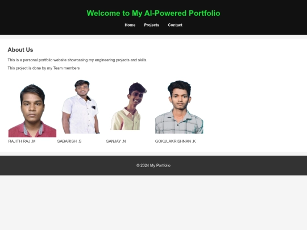Screen dimensions: 307x230
Task: Open the Home navigation link
Action: (130, 25)
